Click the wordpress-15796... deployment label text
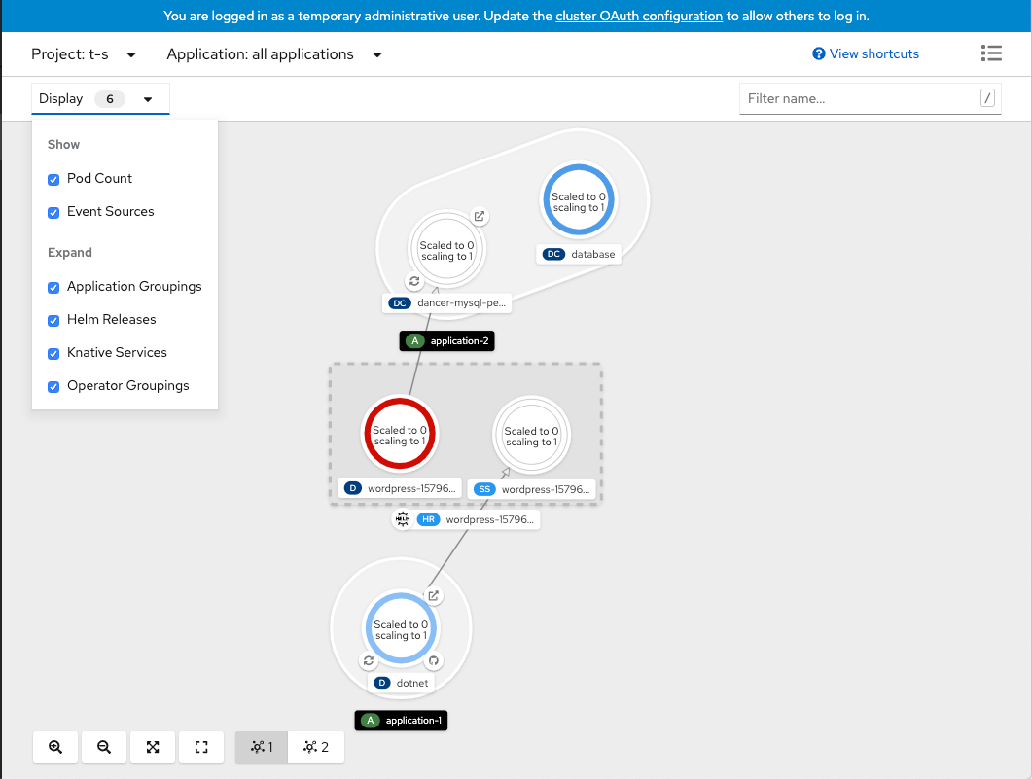 coord(411,488)
